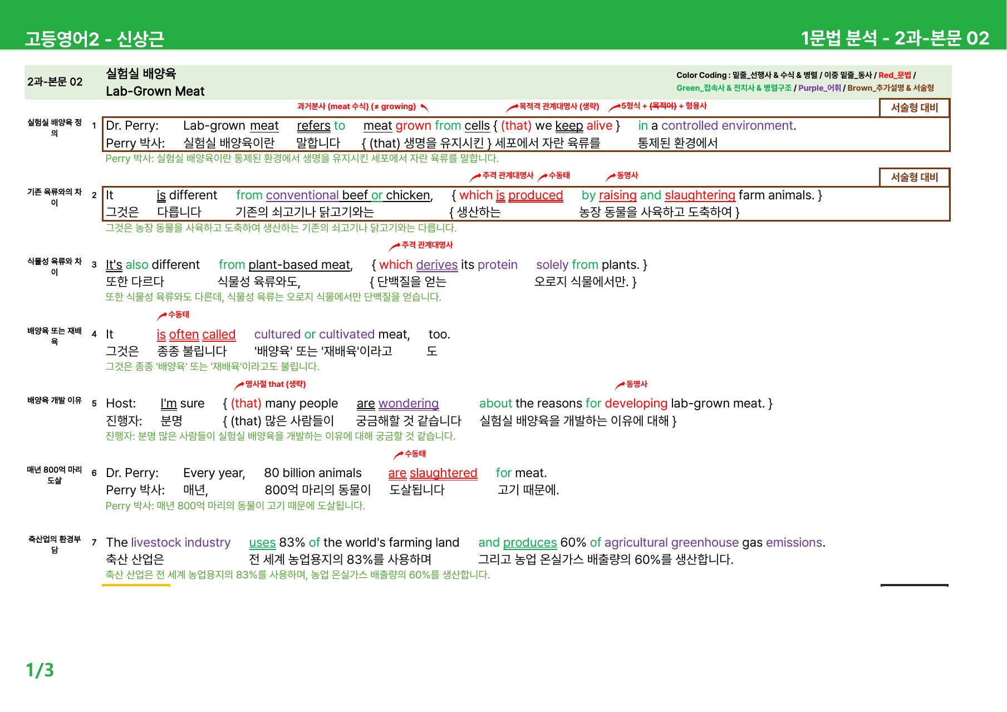Click the annotation '명사절 that (생략)'
Viewport: 1007px width, 712px height.
pyautogui.click(x=276, y=384)
